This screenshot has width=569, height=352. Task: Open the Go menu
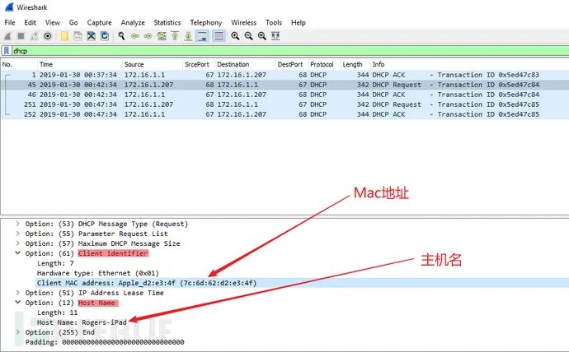tap(73, 22)
